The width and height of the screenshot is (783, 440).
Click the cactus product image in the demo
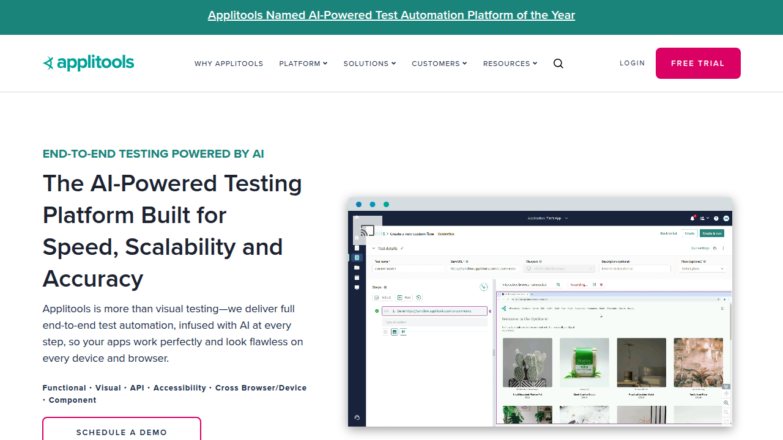pos(527,362)
